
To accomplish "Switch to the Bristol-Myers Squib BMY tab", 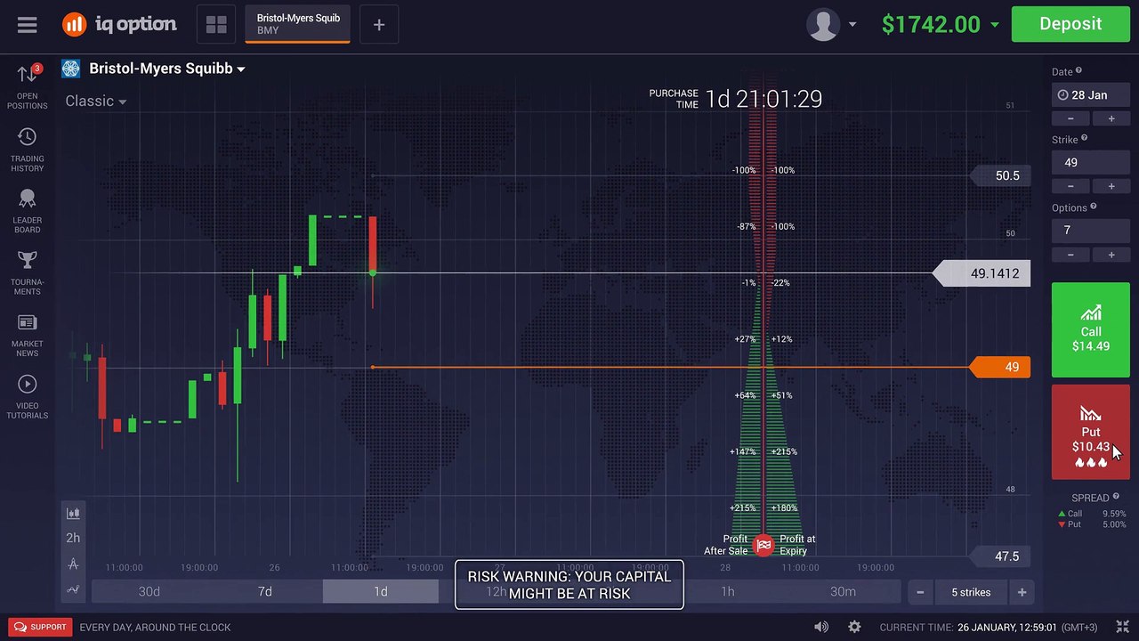I will coord(298,24).
